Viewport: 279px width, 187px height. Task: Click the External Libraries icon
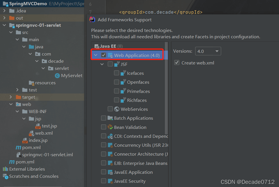(x=5, y=169)
